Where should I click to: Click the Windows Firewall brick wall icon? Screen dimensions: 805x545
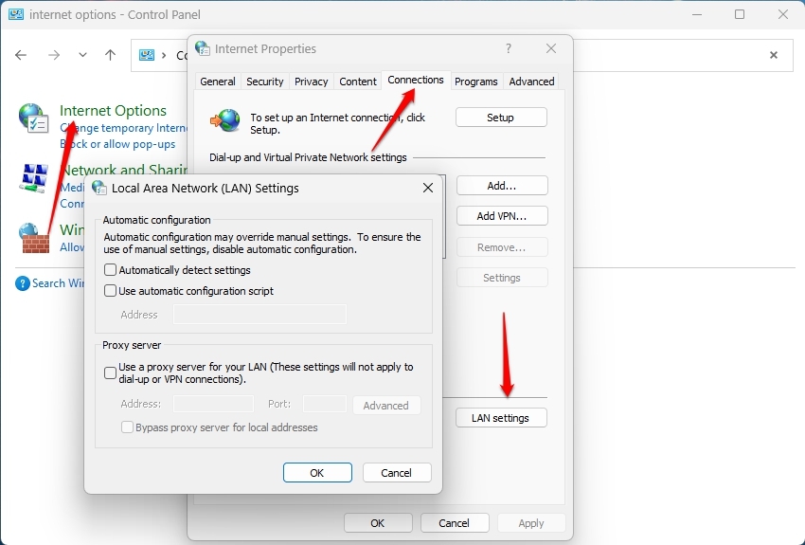tap(34, 238)
